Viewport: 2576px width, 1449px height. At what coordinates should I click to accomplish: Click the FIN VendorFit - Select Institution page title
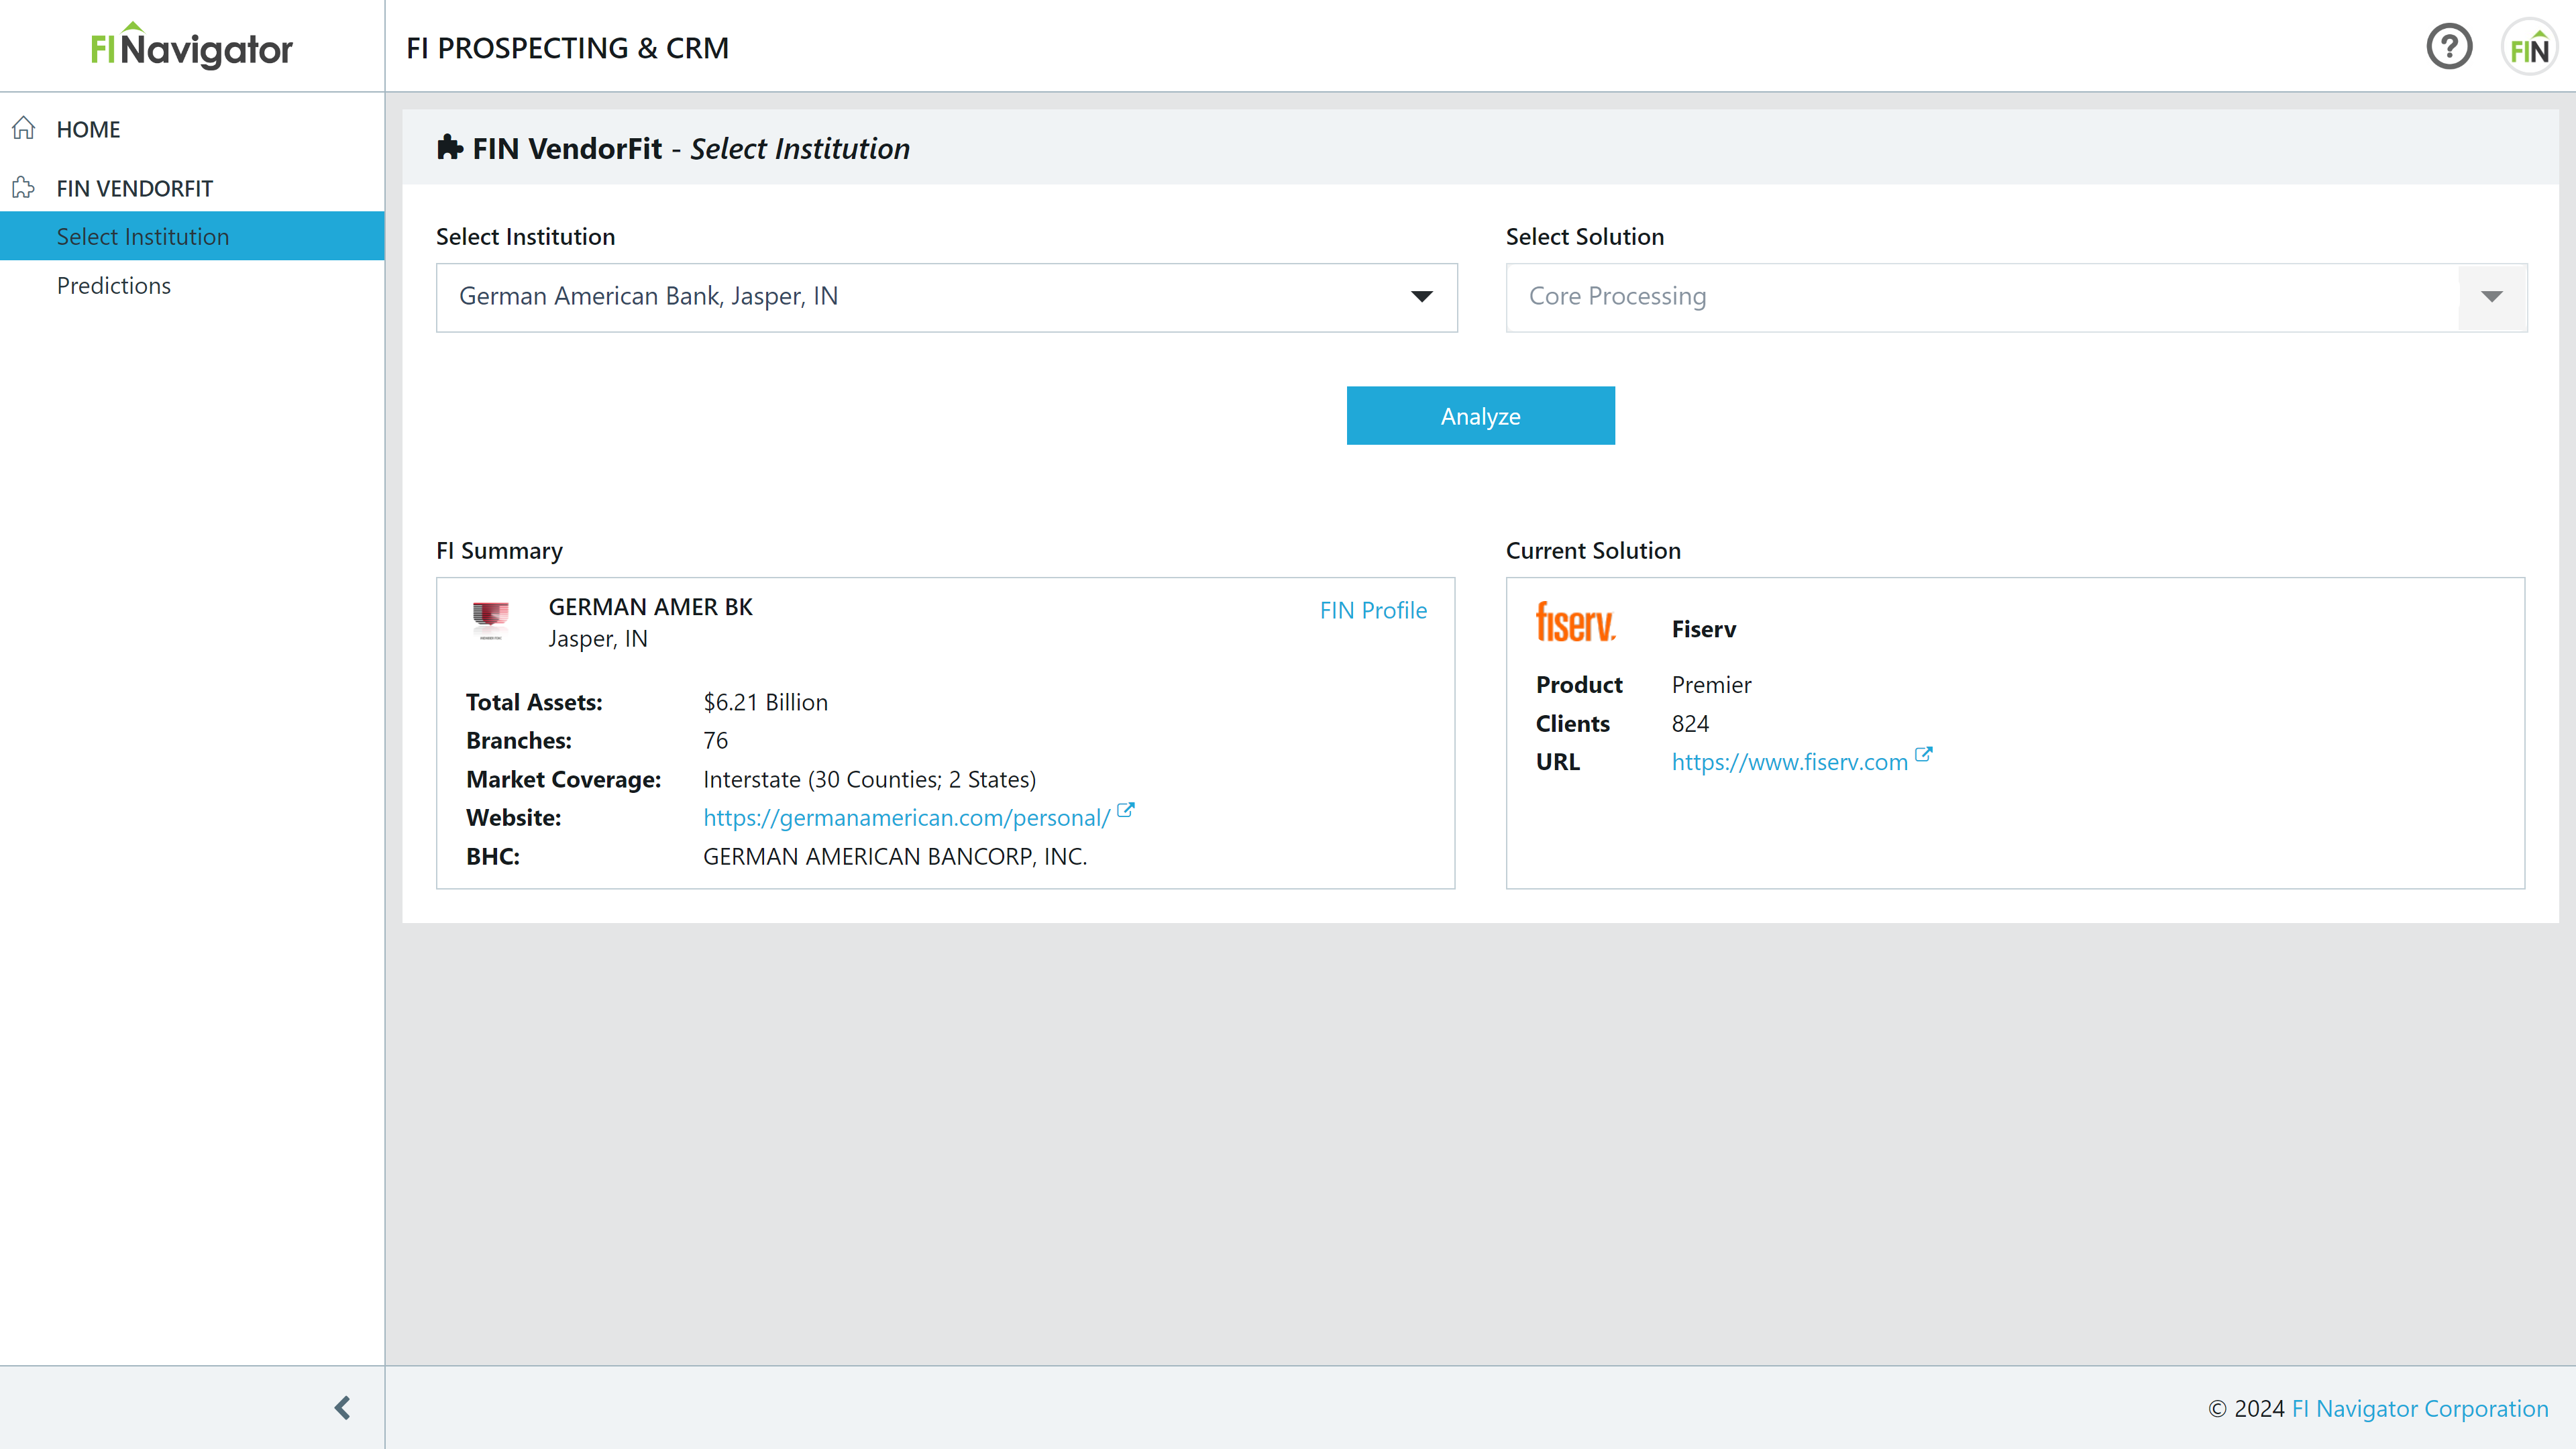click(x=691, y=148)
